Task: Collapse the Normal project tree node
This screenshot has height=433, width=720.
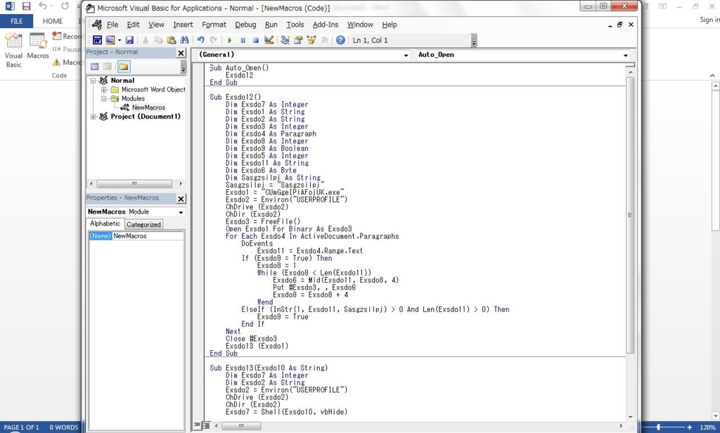Action: point(94,80)
